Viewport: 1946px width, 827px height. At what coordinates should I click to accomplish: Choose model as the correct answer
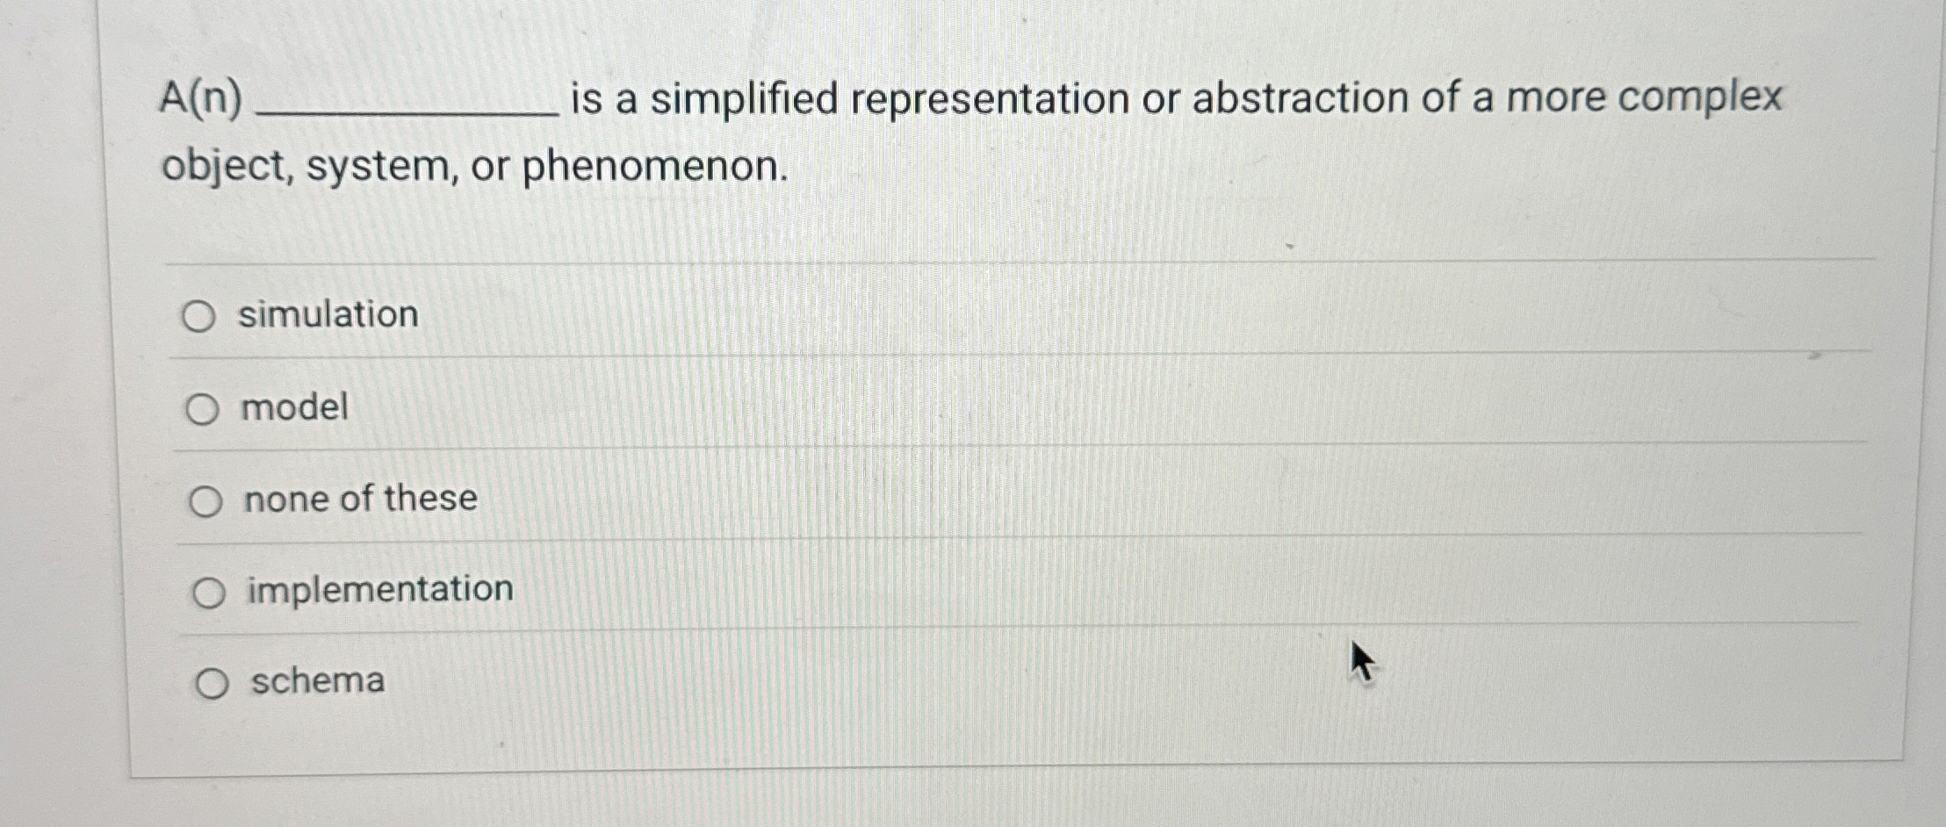pos(204,408)
